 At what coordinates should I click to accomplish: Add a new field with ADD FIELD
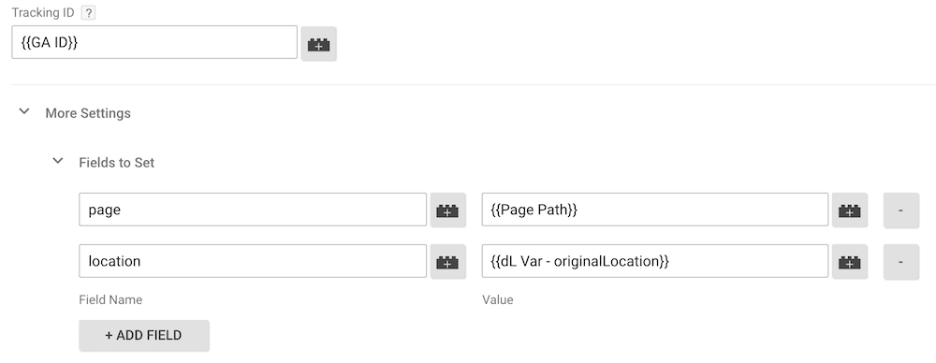144,335
